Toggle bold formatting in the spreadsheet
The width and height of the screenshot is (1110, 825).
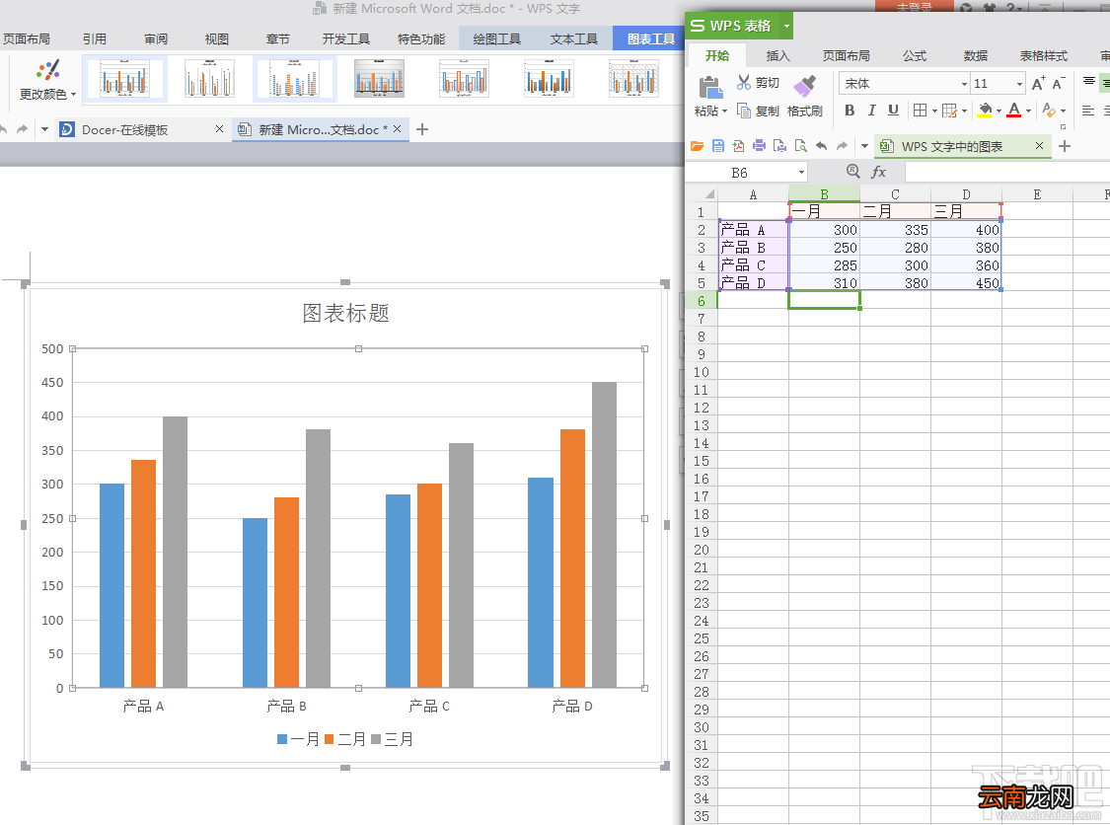coord(850,110)
